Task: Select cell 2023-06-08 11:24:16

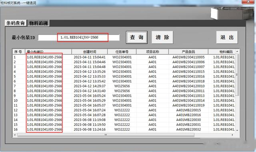Action: pyautogui.click(x=90, y=129)
